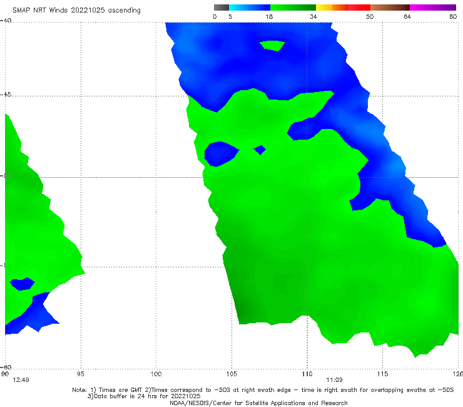Click the swath time label '12:49'
463x407 pixels.
pos(21,380)
